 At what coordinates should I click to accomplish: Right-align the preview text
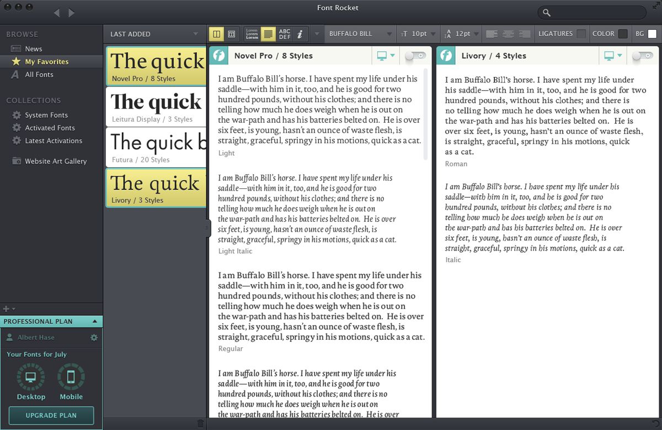[x=525, y=34]
